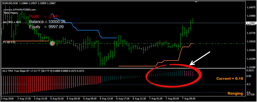
Task: Click the 6 Aug 13:30 time axis label
Action: (x=106, y=99)
